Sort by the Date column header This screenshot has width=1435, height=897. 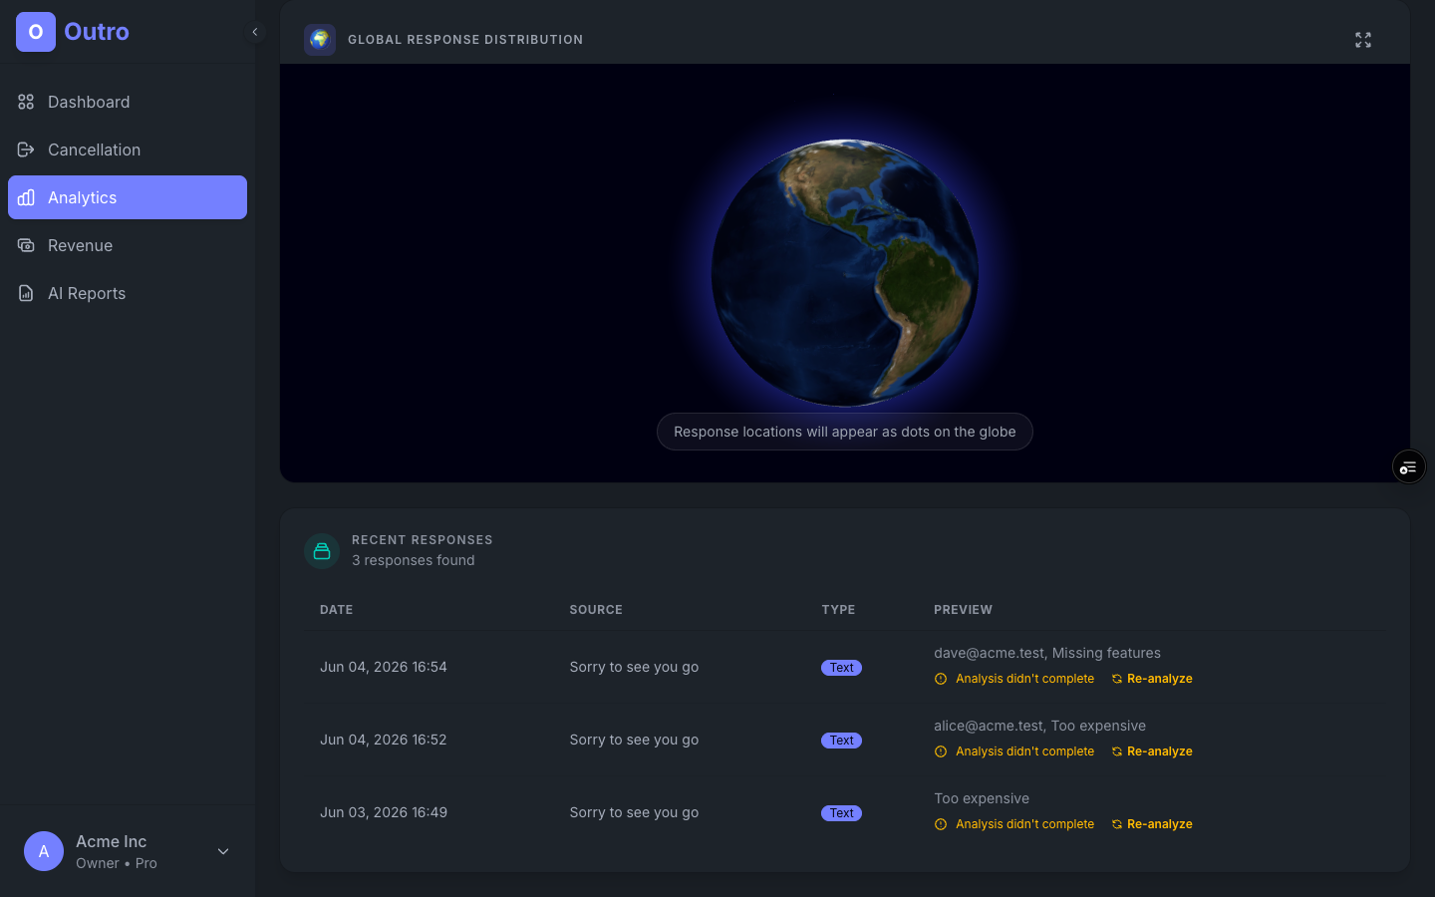click(336, 610)
